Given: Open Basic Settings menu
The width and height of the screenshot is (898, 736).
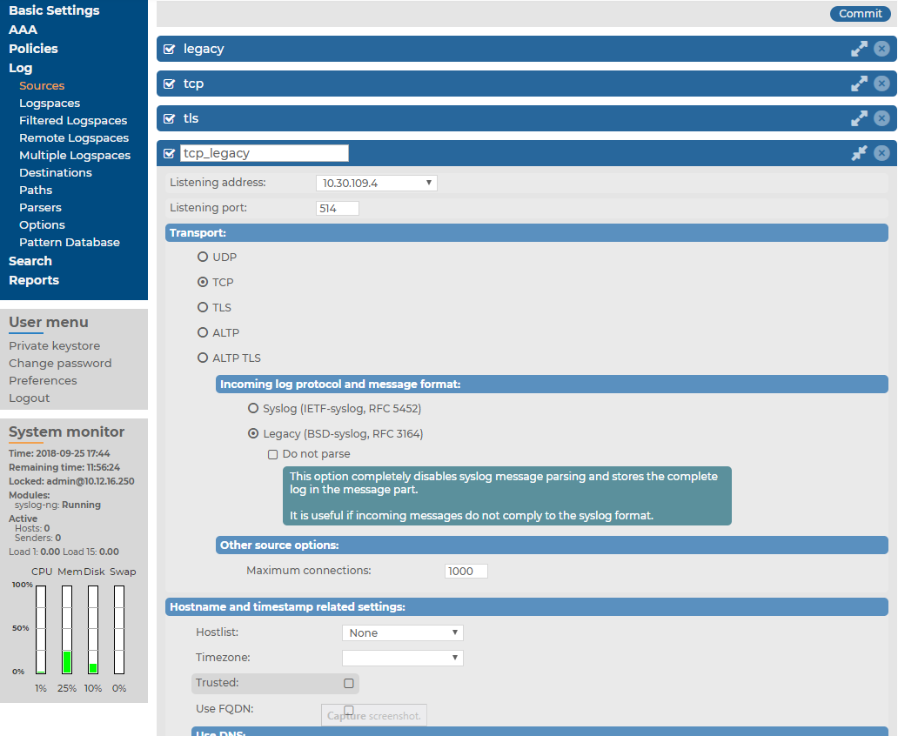Looking at the screenshot, I should 54,10.
